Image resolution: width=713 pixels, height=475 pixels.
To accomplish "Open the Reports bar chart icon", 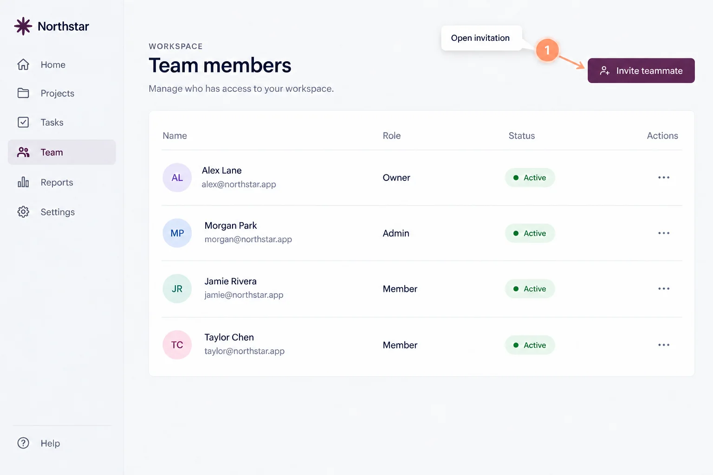I will click(x=23, y=182).
